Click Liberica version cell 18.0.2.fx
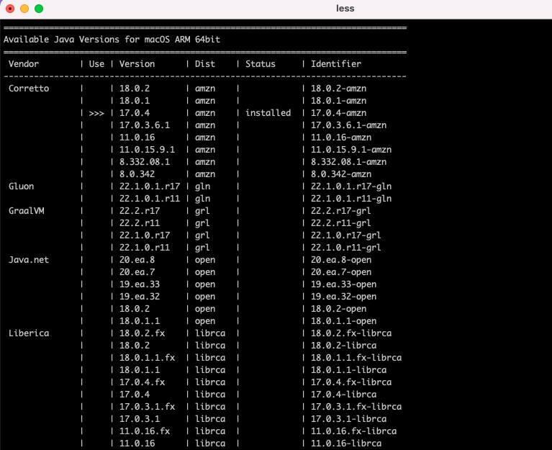The height and width of the screenshot is (450, 552). tap(142, 333)
